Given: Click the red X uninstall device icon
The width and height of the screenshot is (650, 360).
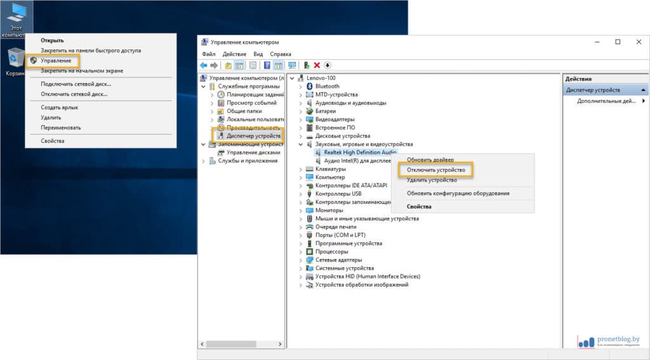Looking at the screenshot, I should pyautogui.click(x=317, y=65).
